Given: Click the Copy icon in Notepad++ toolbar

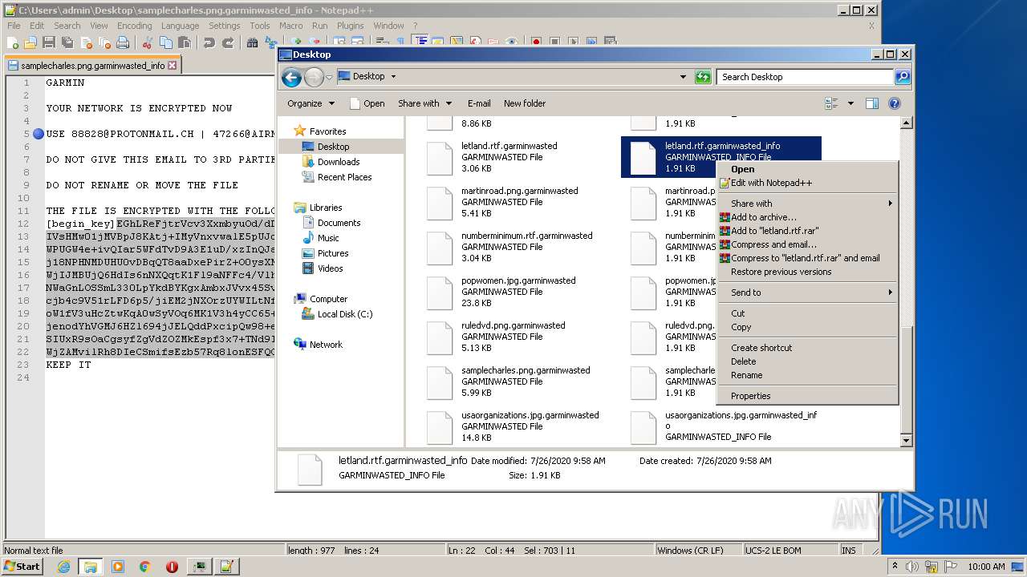Looking at the screenshot, I should [167, 42].
